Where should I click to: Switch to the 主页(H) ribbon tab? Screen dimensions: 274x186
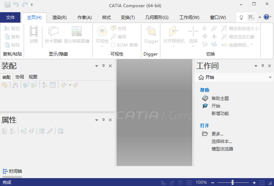[x=34, y=18]
